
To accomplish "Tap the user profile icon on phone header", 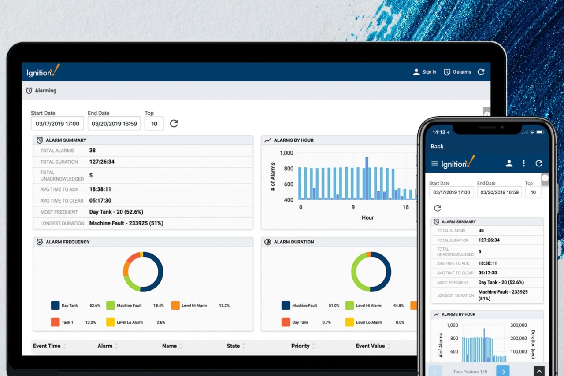I will point(509,163).
